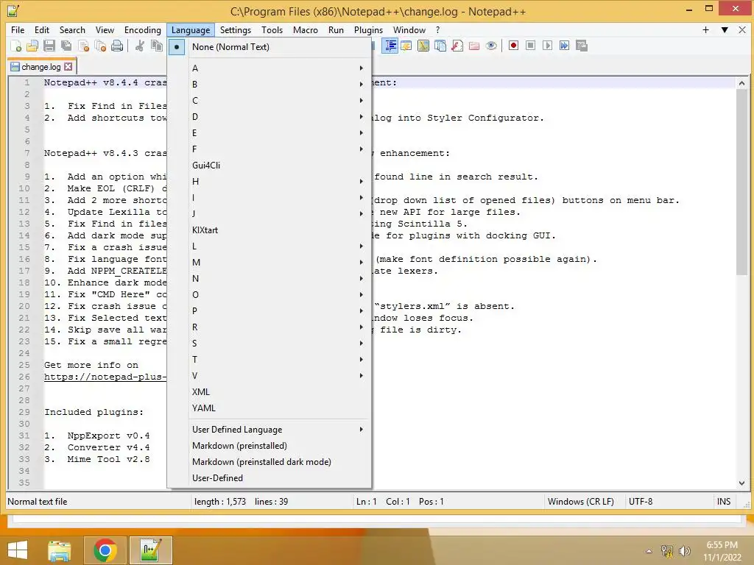754x565 pixels.
Task: Click the vertical scrollbar thumb in editor
Action: pyautogui.click(x=741, y=182)
